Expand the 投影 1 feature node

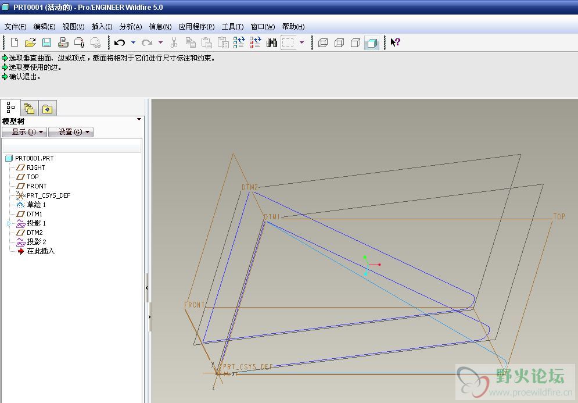(9, 223)
